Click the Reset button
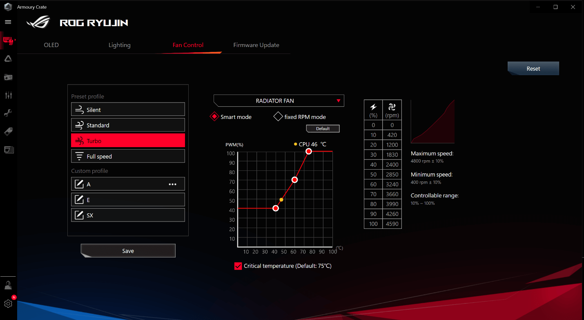Image resolution: width=584 pixels, height=320 pixels. [x=533, y=69]
